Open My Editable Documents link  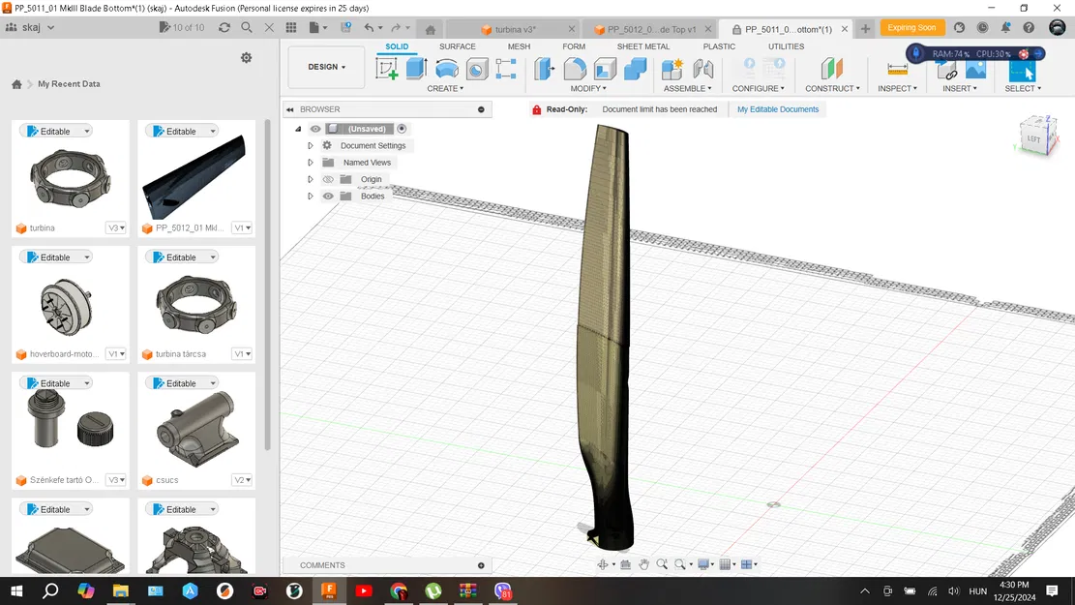778,109
